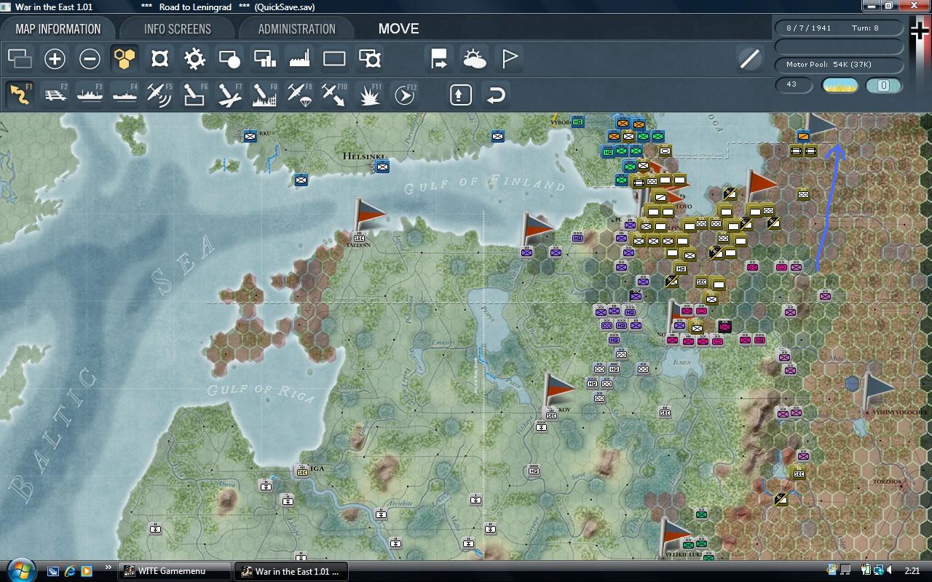Screen dimensions: 932x582
Task: Toggle the factory locations overlay icon
Action: click(x=299, y=58)
